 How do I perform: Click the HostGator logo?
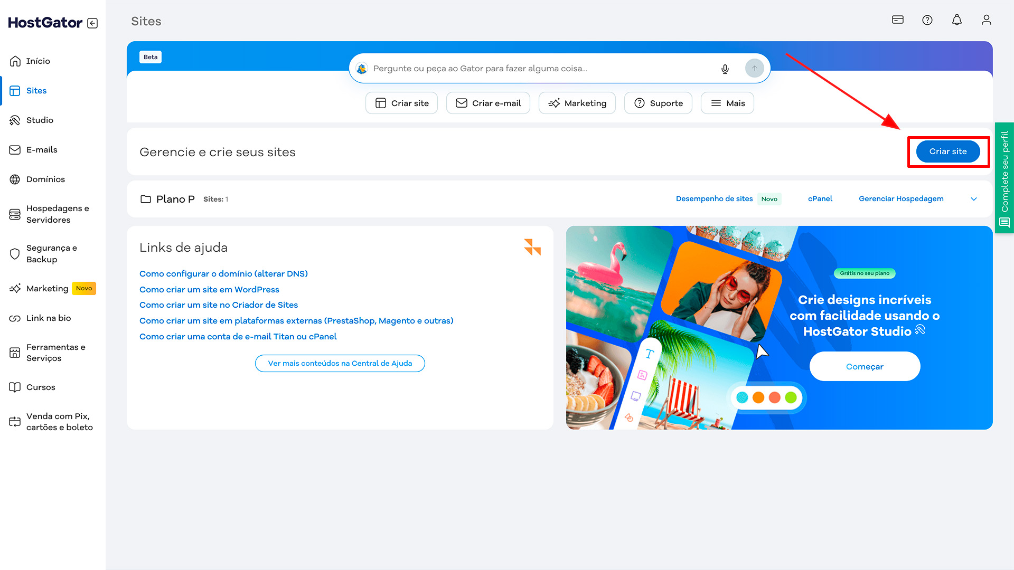point(45,23)
